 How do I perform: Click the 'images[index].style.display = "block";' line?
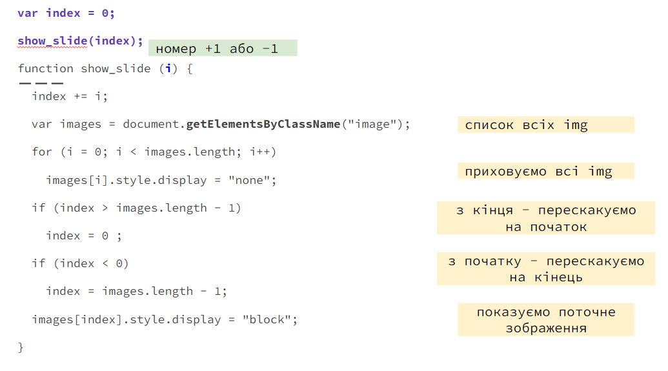[x=165, y=319]
